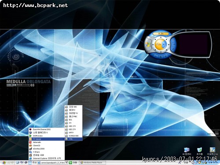The width and height of the screenshot is (220, 165).
Task: Click the green AllPreview play icon
Action: pyautogui.click(x=30, y=136)
